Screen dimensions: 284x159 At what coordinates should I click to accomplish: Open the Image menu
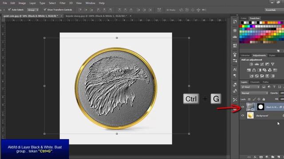(22, 3)
